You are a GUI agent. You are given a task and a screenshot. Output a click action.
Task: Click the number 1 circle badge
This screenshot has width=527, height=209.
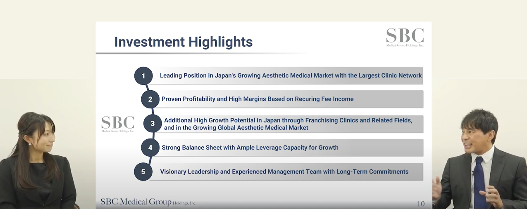pyautogui.click(x=143, y=76)
